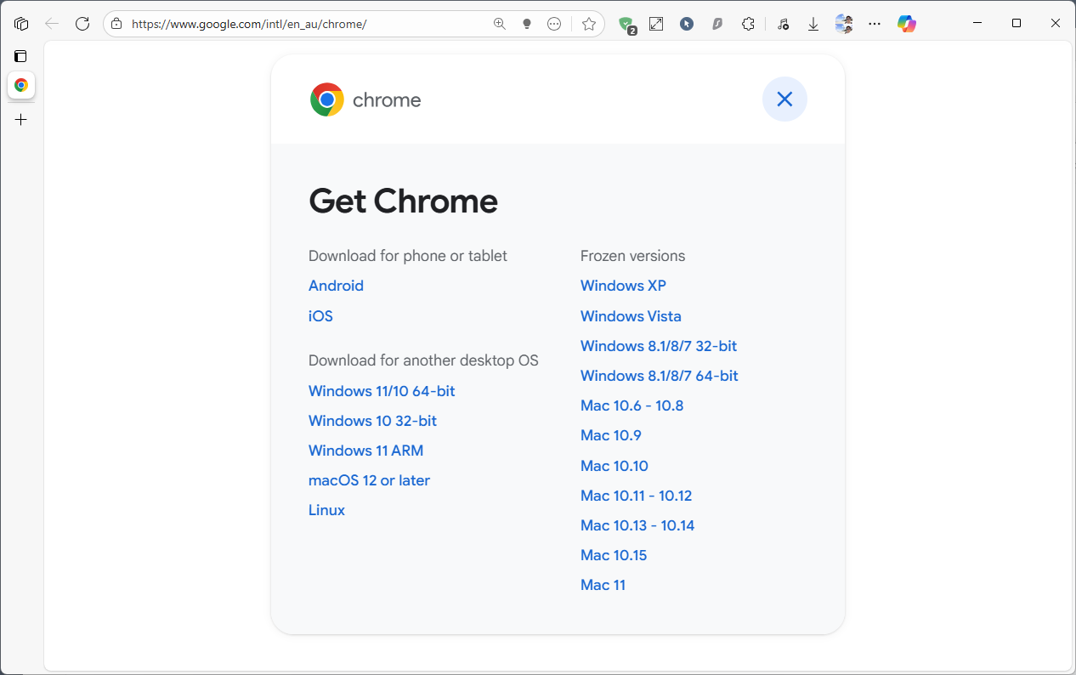1076x675 pixels.
Task: Close the Get Chrome dialog with the X button
Action: (784, 99)
